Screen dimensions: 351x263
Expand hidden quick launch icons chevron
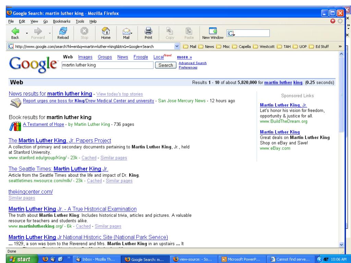tap(69, 258)
